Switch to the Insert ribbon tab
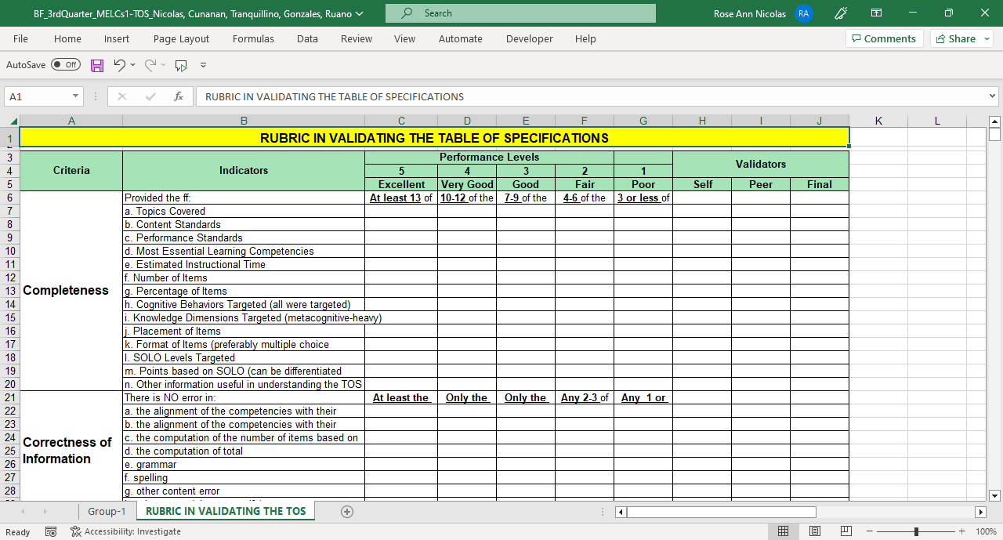Image resolution: width=1003 pixels, height=540 pixels. (117, 38)
